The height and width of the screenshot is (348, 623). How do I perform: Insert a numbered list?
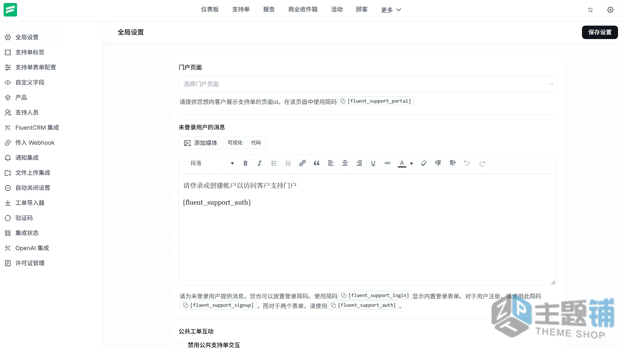tap(288, 163)
